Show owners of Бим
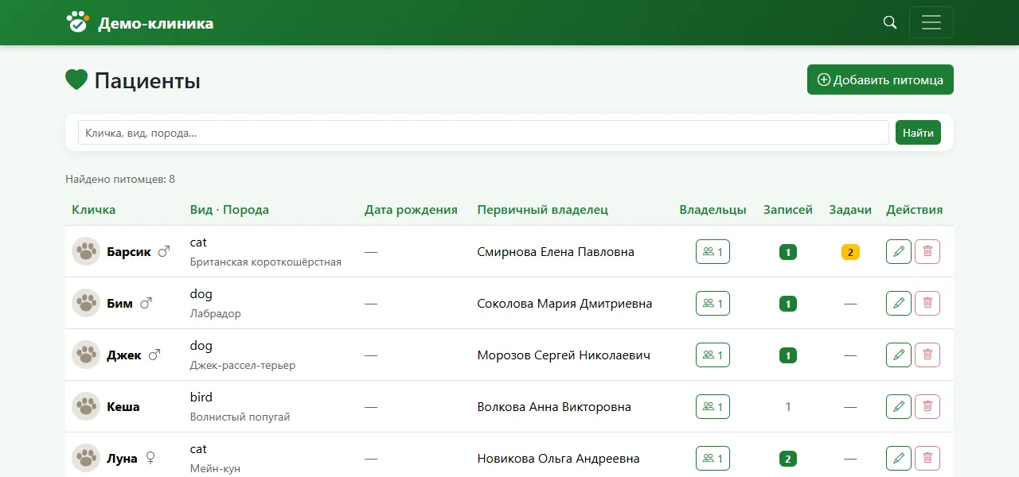Image resolution: width=1019 pixels, height=477 pixels. click(713, 303)
